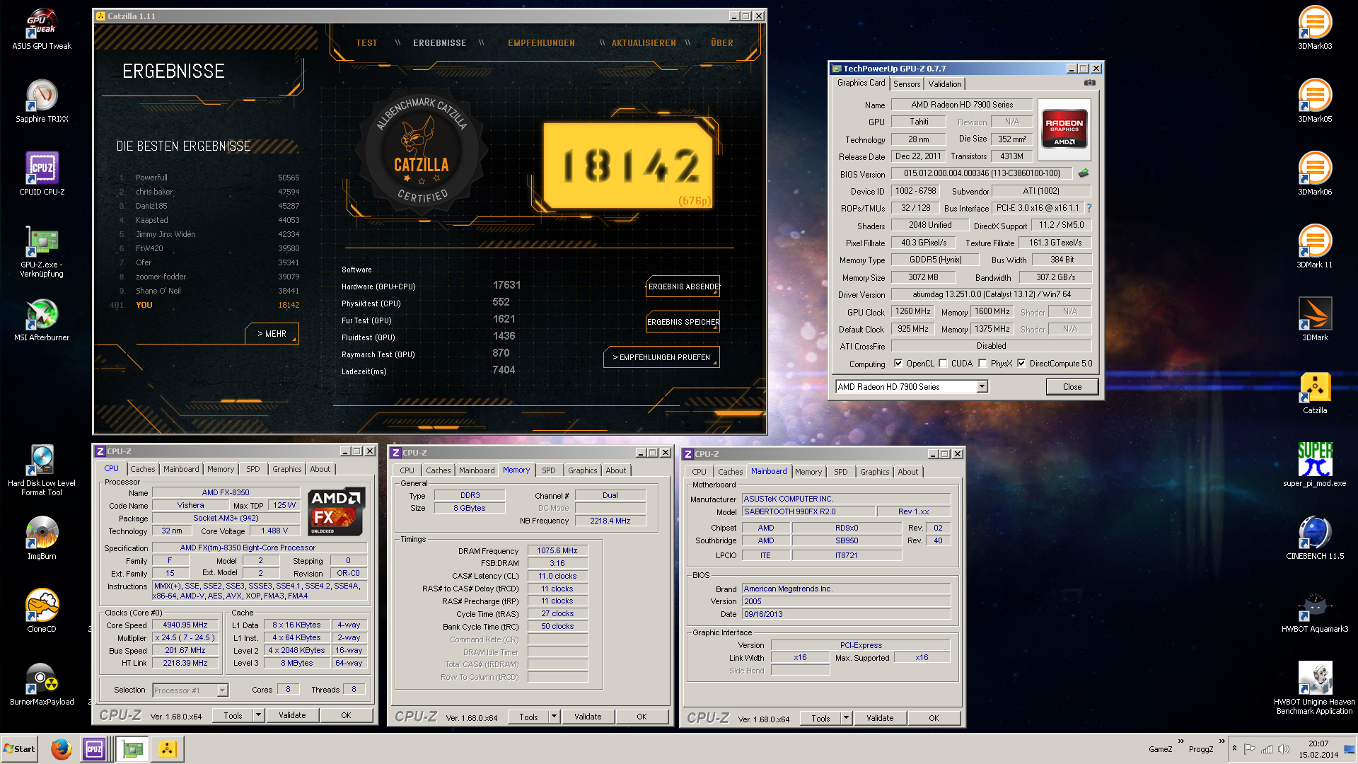Open HWBOT Unigine Heaven Benchmark icon
The image size is (1358, 764).
coord(1315,688)
